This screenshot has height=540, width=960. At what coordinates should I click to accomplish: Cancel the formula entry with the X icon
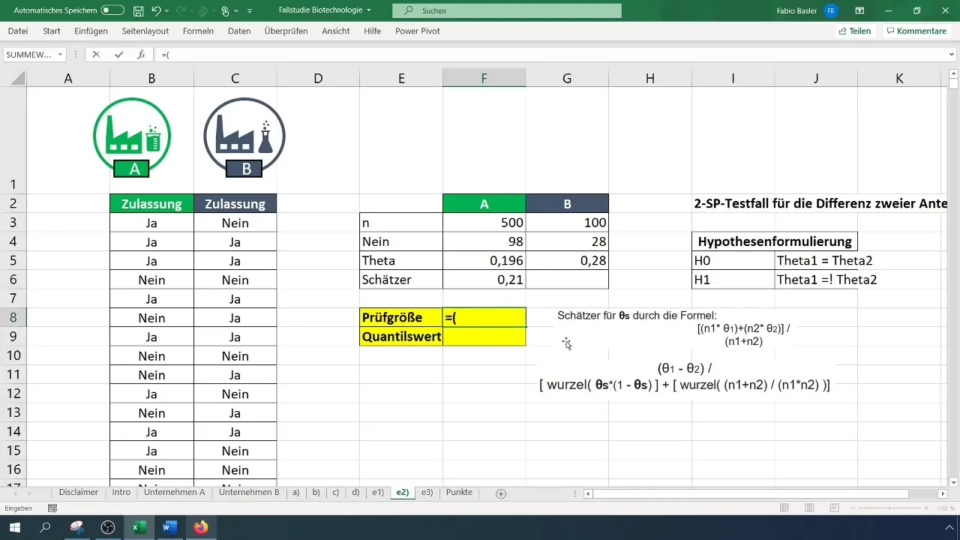click(x=96, y=55)
